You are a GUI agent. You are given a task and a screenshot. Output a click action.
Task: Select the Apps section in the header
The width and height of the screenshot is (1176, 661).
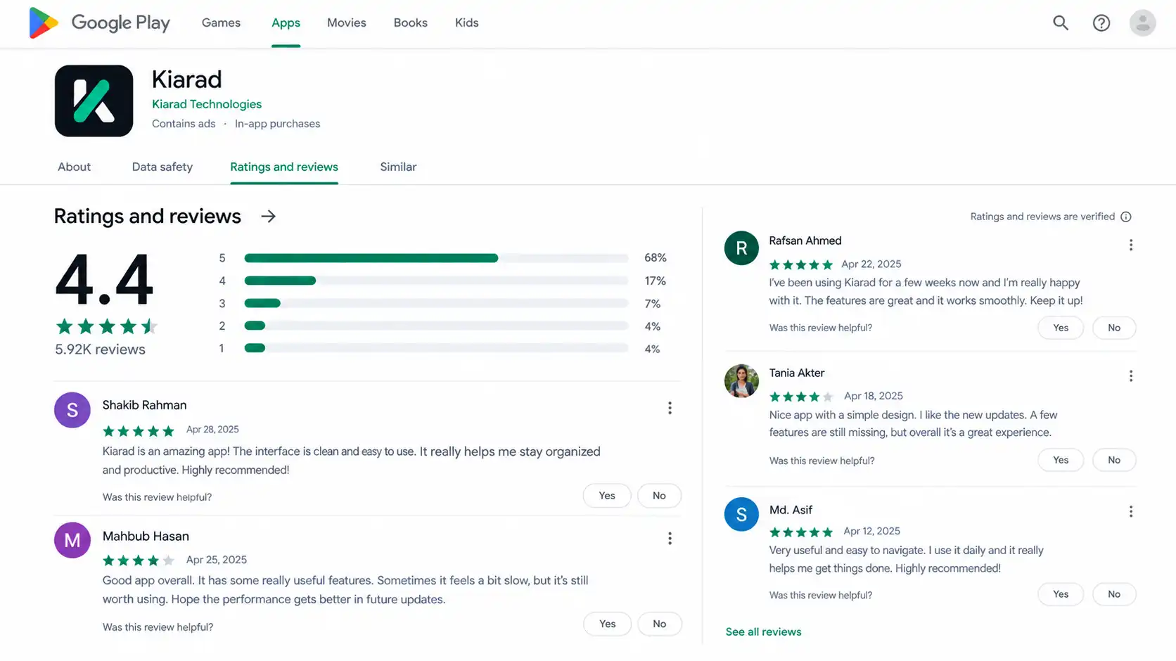pyautogui.click(x=286, y=23)
